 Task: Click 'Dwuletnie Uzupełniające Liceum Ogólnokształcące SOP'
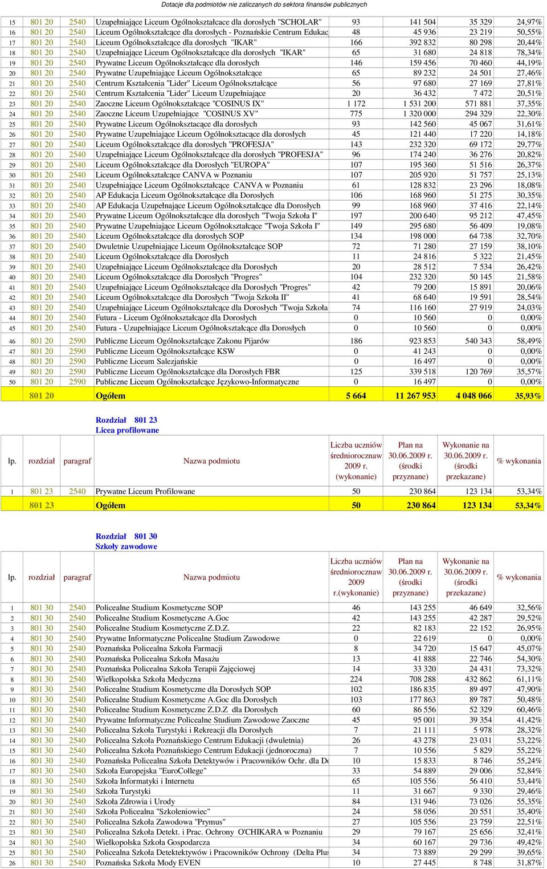point(189,246)
